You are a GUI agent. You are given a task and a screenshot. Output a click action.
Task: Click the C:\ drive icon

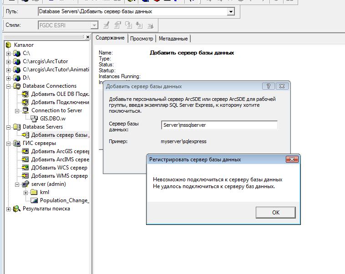[17, 54]
